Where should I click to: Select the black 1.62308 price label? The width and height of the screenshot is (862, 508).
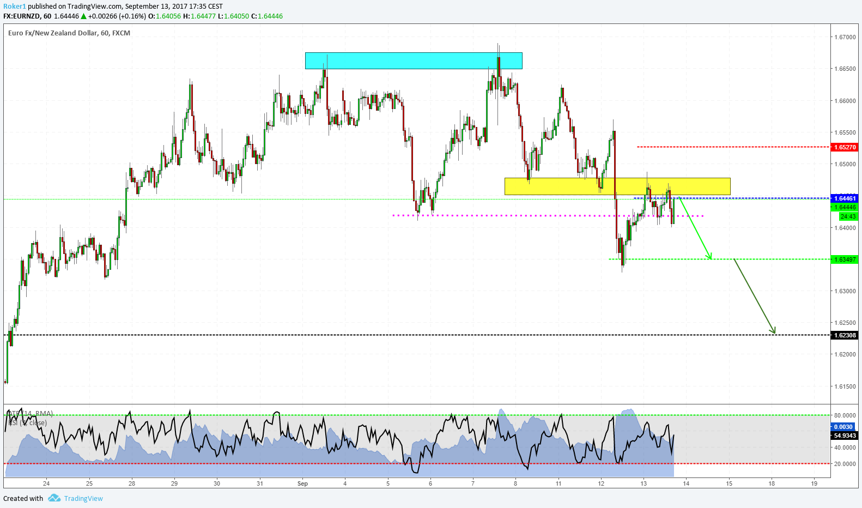[x=845, y=335]
